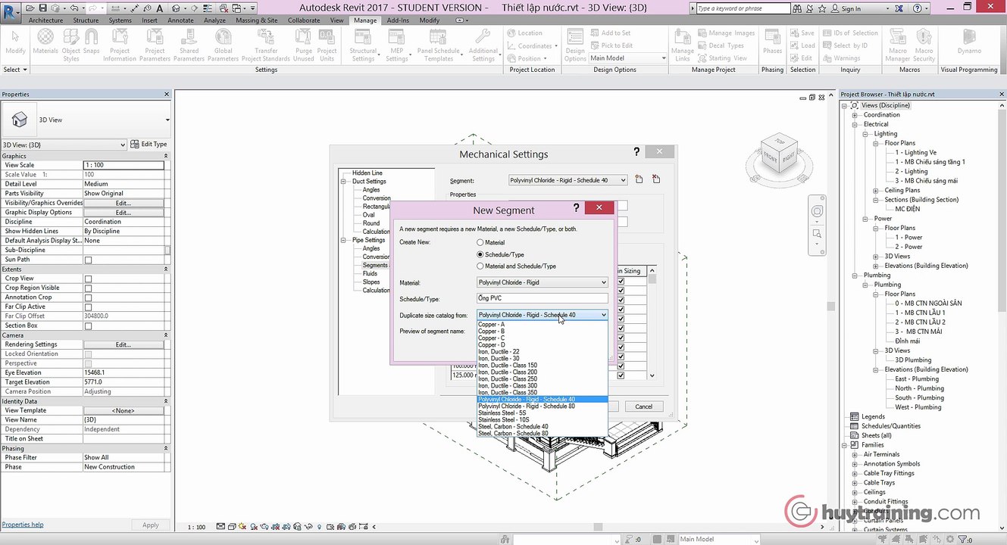Click Edit Type button in Properties

149,144
